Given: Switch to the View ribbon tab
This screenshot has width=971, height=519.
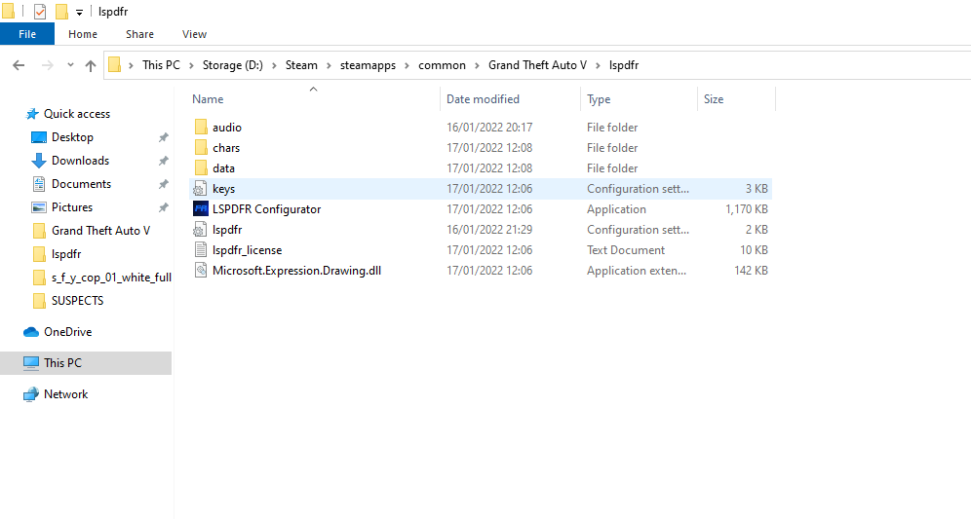Looking at the screenshot, I should [194, 34].
